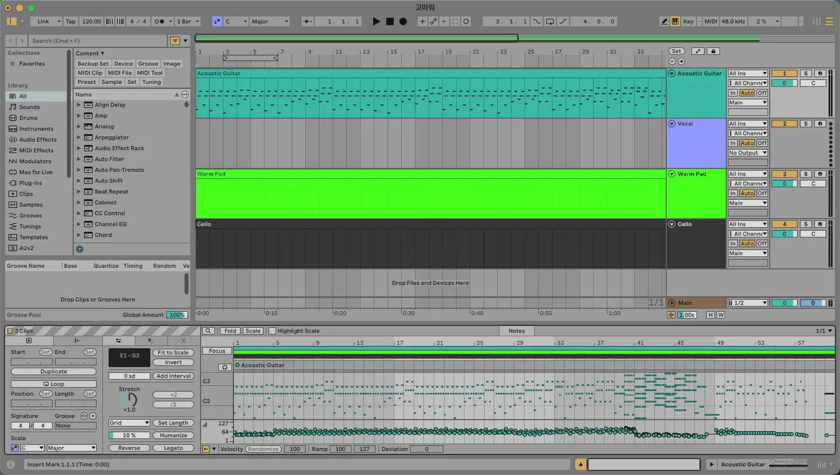Open the 1 Bar quantization dropdown

[188, 22]
